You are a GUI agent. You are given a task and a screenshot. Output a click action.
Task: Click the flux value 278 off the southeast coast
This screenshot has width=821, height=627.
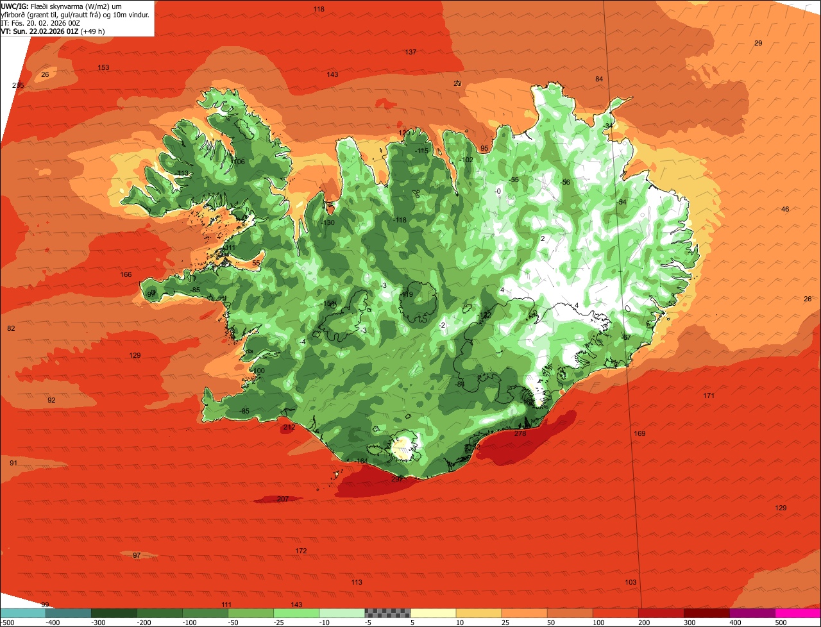(x=520, y=434)
